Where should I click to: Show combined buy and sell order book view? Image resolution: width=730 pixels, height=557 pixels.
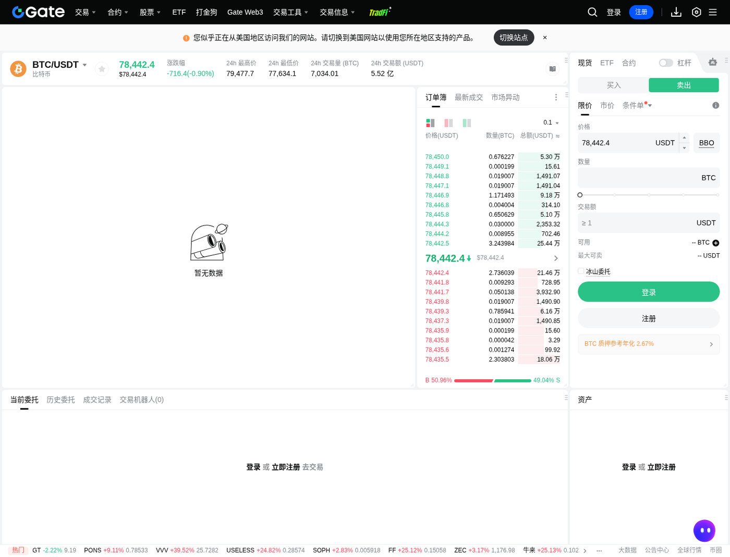430,123
